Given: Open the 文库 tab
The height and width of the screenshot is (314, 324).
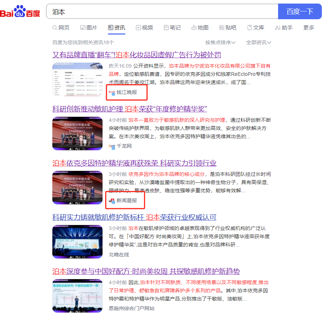Looking at the screenshot, I should tap(256, 27).
